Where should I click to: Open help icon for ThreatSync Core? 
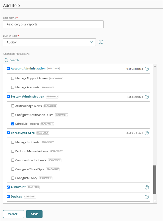click(x=147, y=133)
